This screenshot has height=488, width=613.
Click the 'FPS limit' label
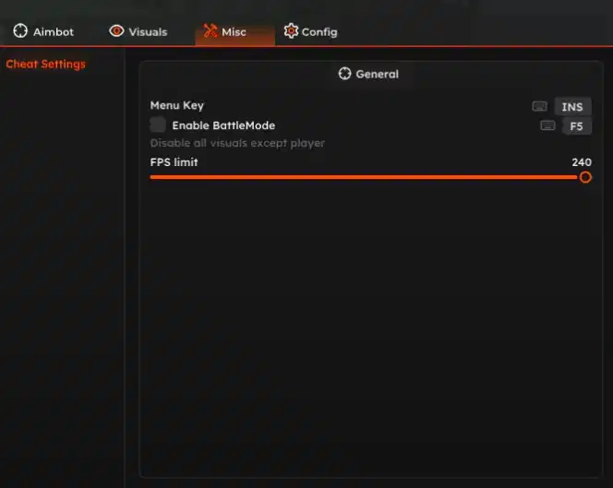pyautogui.click(x=174, y=162)
